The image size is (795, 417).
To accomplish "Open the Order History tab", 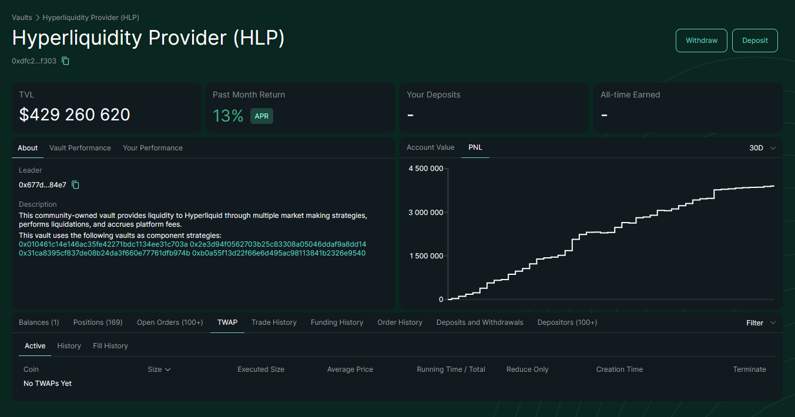I will [x=400, y=322].
